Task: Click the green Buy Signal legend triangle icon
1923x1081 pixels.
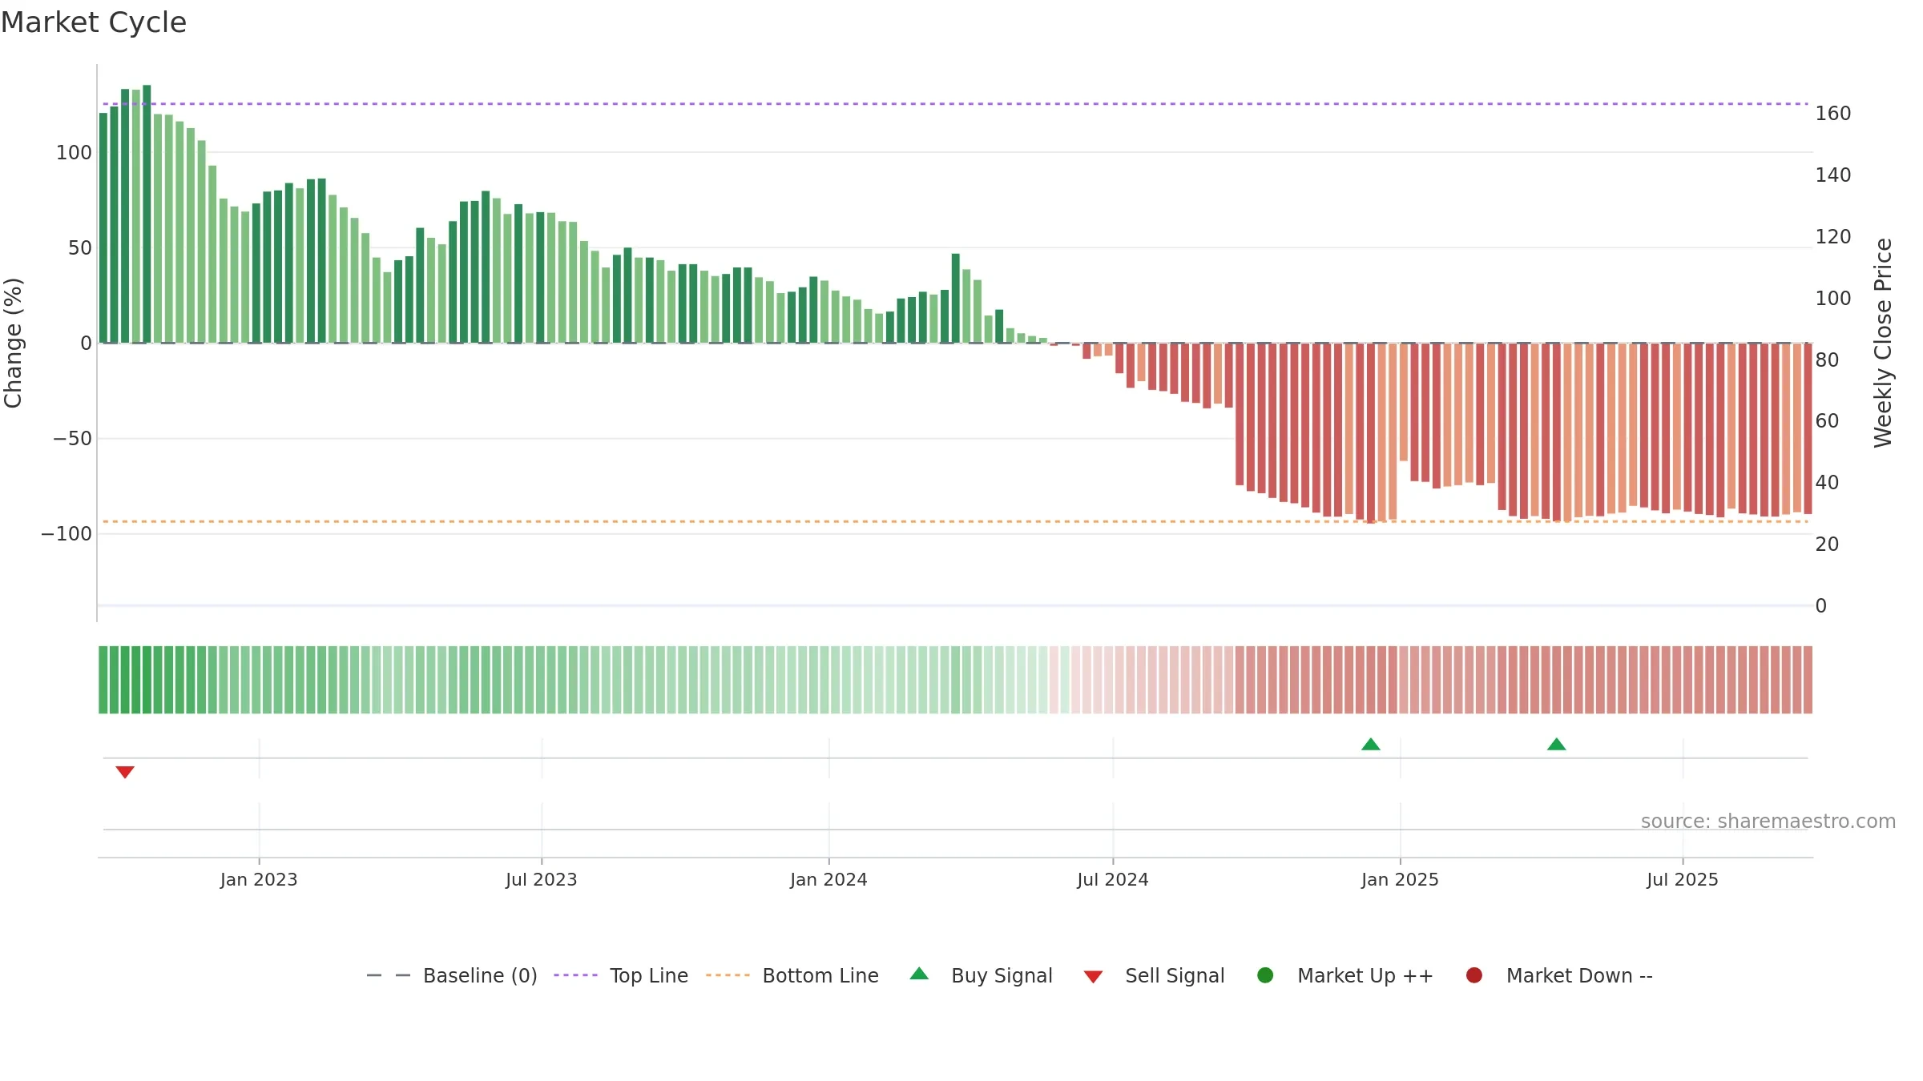Action: coord(920,974)
